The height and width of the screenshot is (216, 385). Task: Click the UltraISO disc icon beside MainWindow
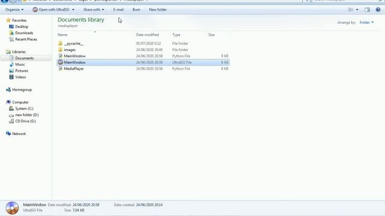point(60,62)
